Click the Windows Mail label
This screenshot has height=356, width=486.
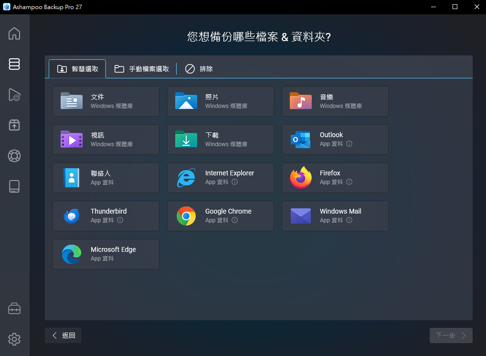(x=340, y=211)
